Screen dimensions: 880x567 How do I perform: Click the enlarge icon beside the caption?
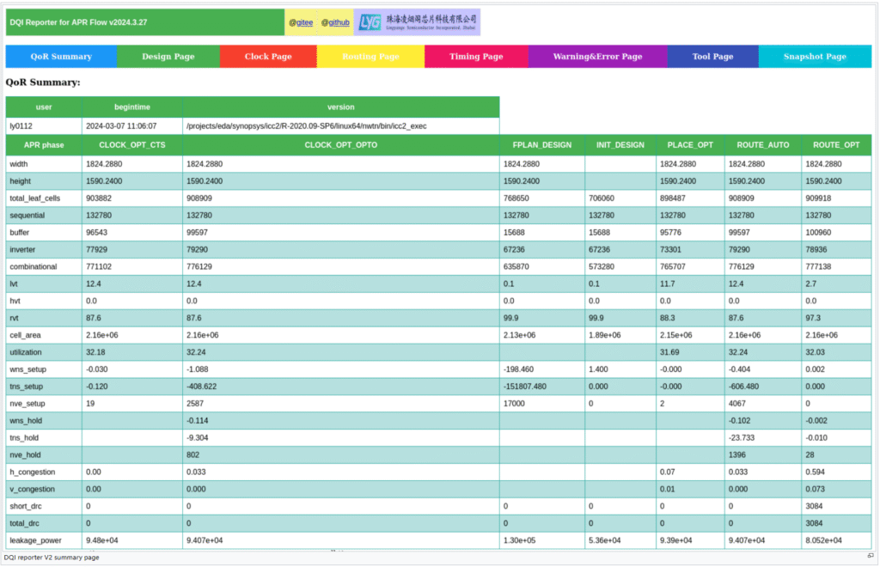click(870, 557)
